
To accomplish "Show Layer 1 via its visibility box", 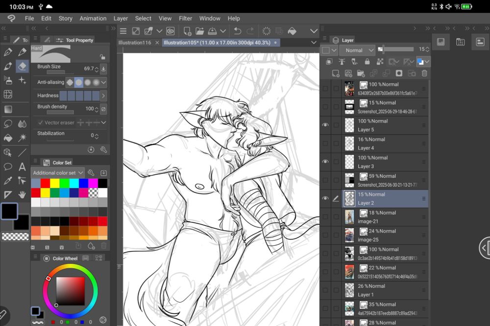I will tap(325, 290).
